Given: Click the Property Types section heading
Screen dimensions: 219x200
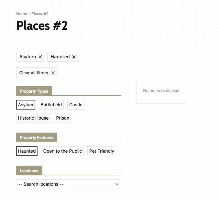Looking at the screenshot, I should pyautogui.click(x=34, y=91).
